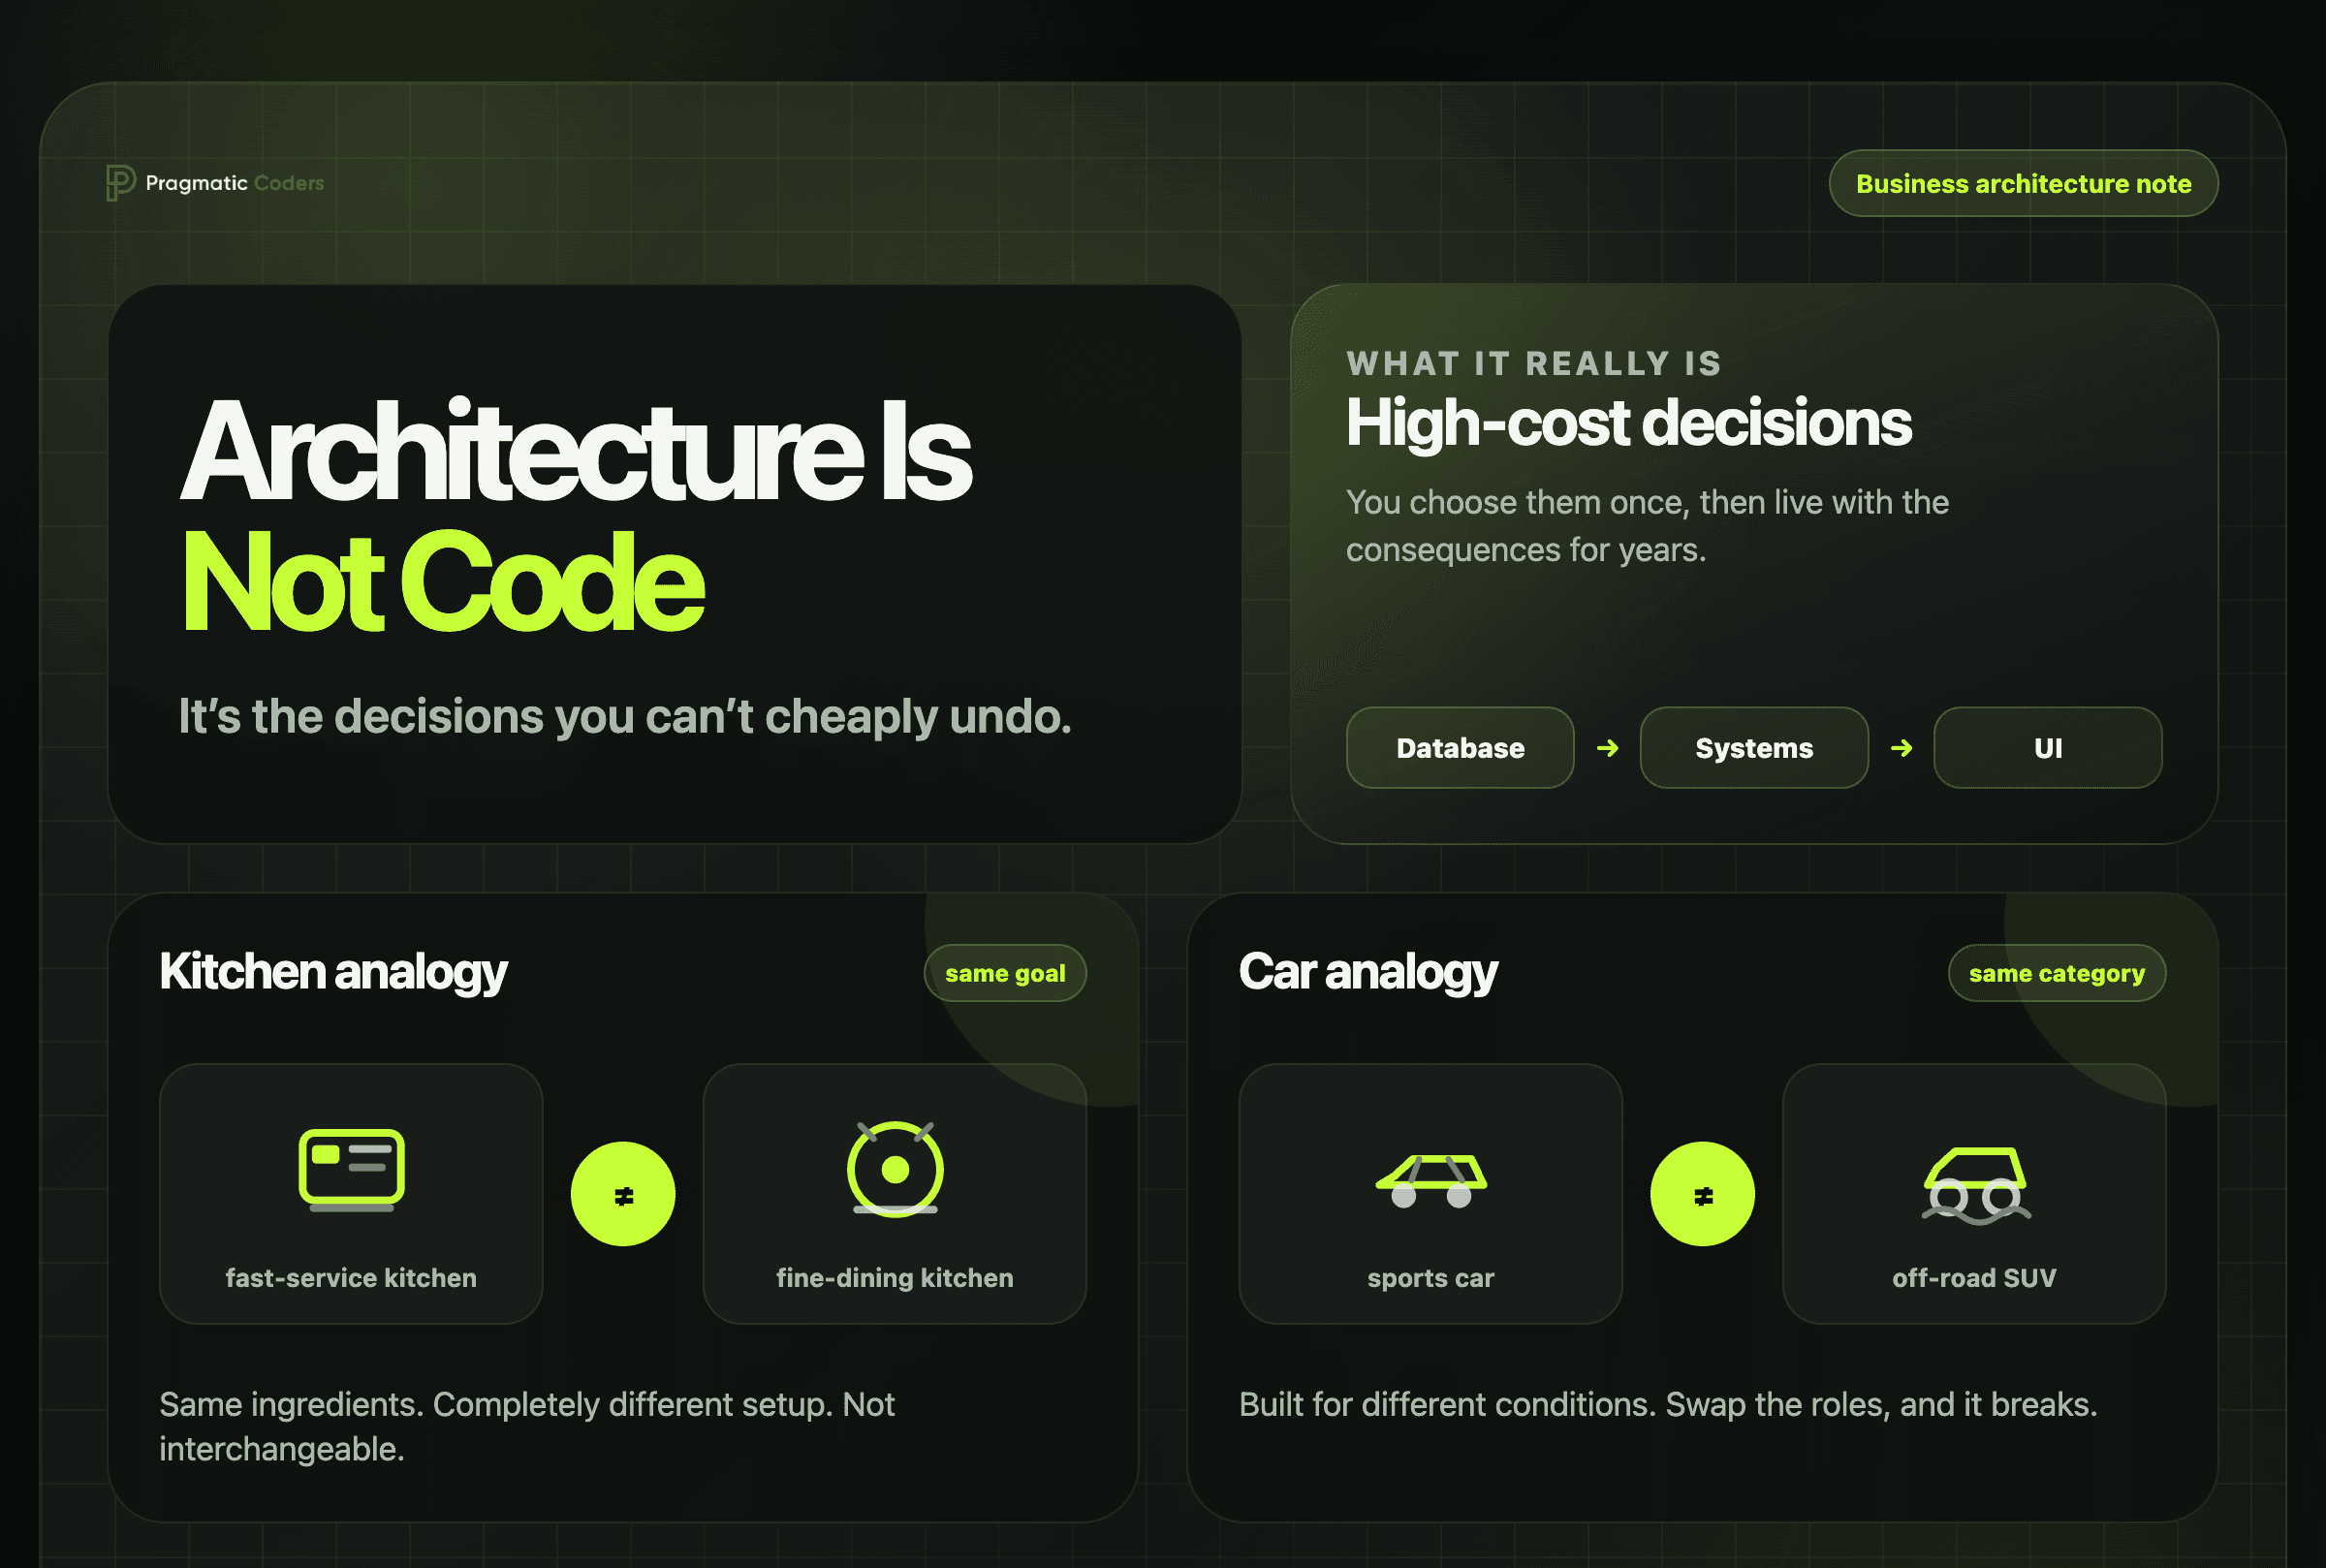Viewport: 2326px width, 1568px height.
Task: Click the sports car icon
Action: [x=1431, y=1181]
